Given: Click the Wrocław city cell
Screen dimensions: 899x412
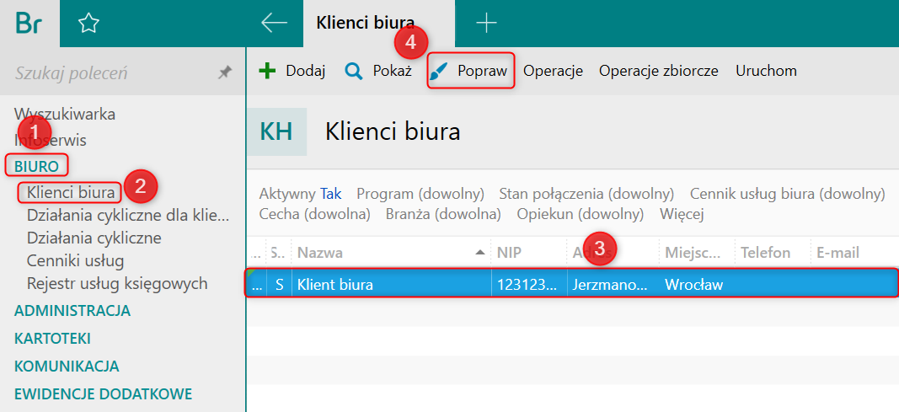Looking at the screenshot, I should (x=697, y=284).
